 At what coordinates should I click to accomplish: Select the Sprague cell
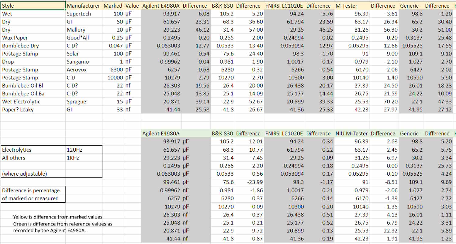click(76, 101)
